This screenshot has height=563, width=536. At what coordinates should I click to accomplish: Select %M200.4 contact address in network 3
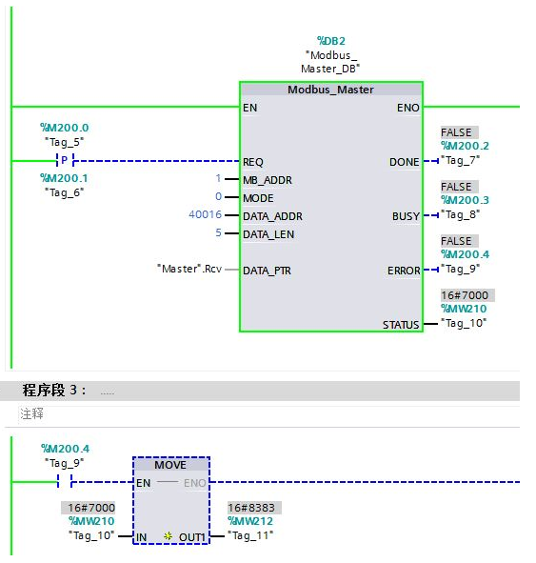click(65, 449)
